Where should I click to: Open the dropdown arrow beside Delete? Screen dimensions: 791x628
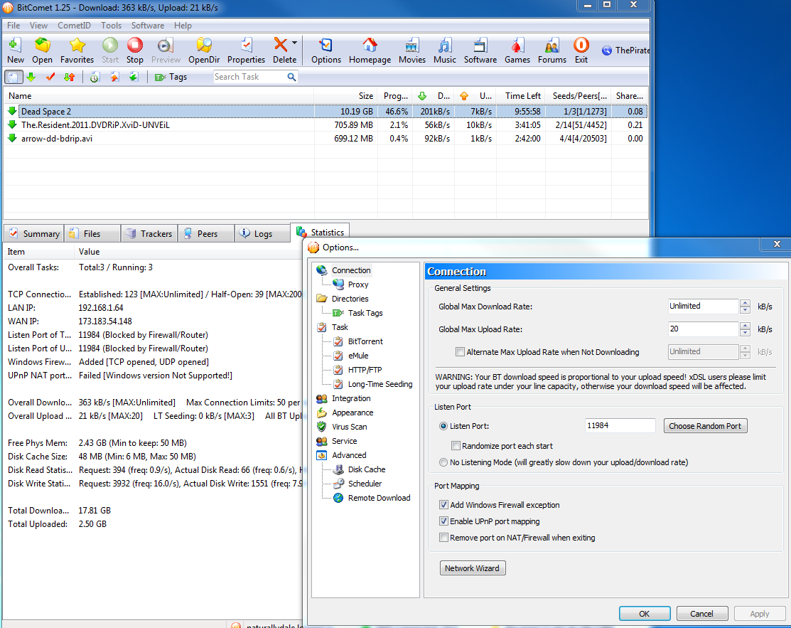(294, 43)
